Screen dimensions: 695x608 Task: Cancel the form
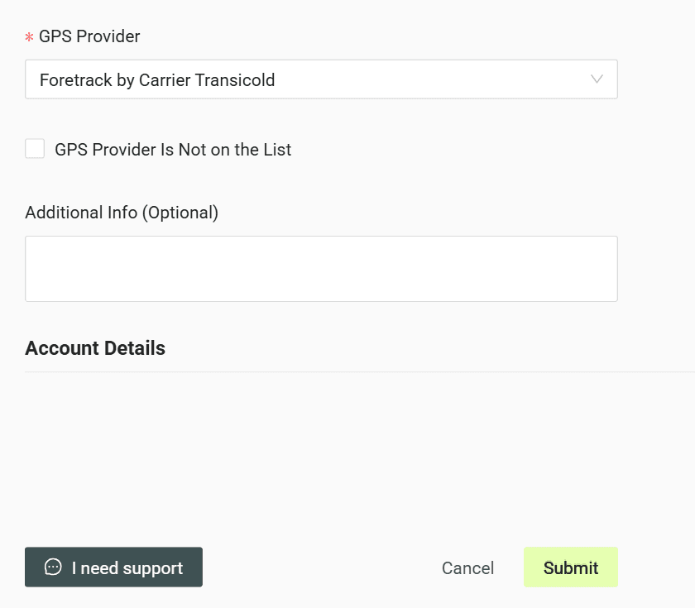467,567
